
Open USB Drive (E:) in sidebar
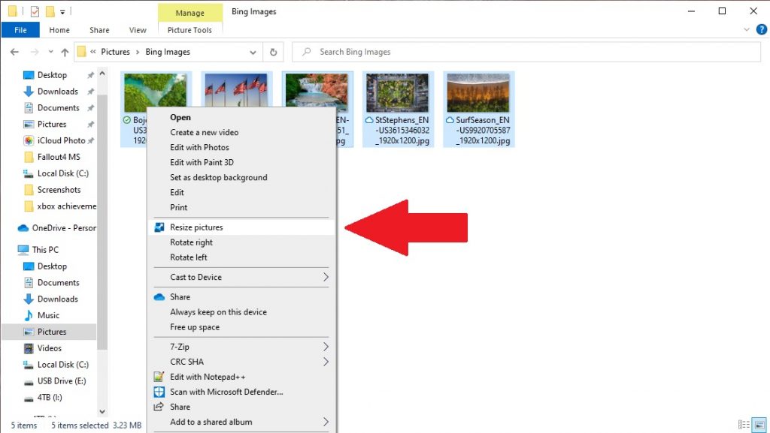pos(62,381)
